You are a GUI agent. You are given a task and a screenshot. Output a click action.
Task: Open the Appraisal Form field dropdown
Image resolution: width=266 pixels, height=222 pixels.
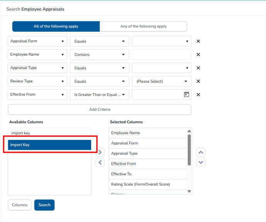click(x=38, y=41)
